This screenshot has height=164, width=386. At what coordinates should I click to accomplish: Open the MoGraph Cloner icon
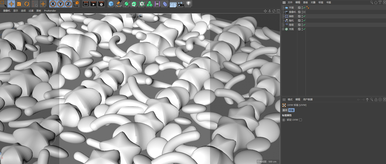click(142, 4)
